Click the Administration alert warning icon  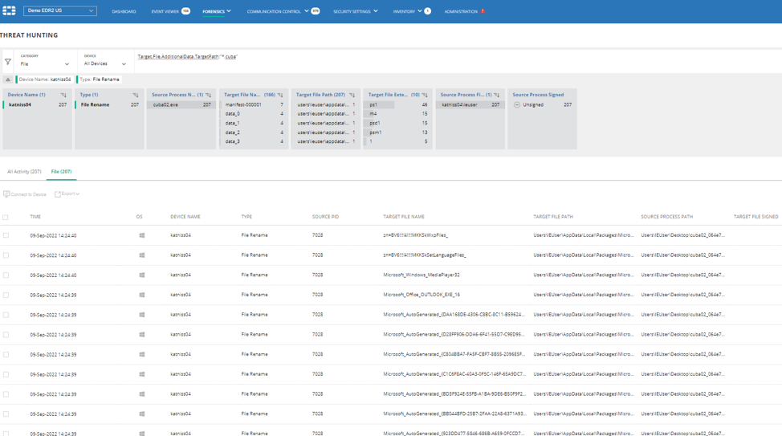(x=483, y=11)
